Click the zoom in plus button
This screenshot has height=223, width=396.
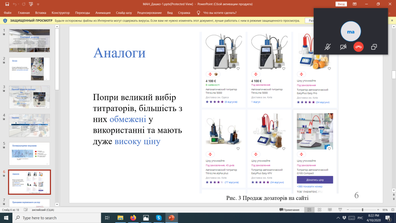[x=378, y=210]
